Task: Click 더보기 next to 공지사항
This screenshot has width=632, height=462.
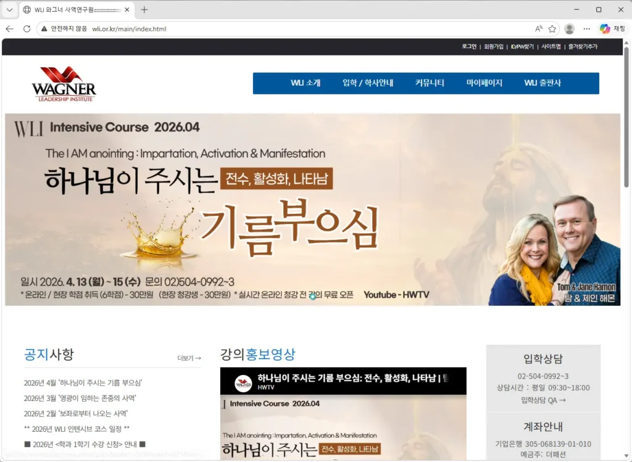Action: point(189,358)
